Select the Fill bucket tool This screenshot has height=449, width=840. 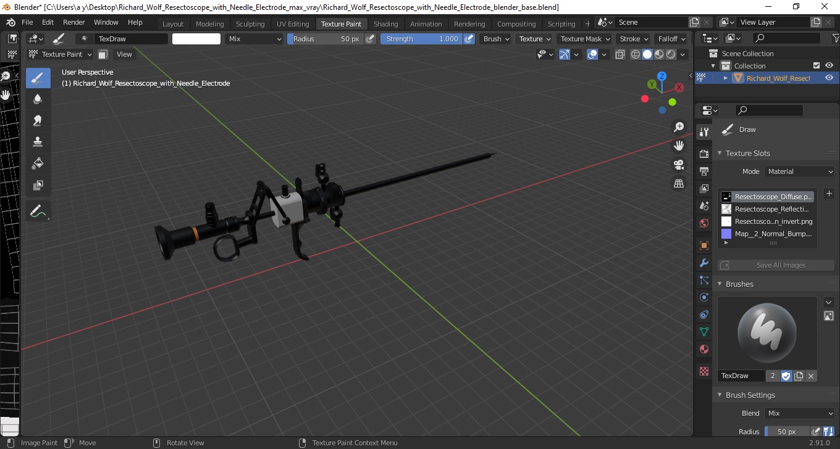click(38, 163)
